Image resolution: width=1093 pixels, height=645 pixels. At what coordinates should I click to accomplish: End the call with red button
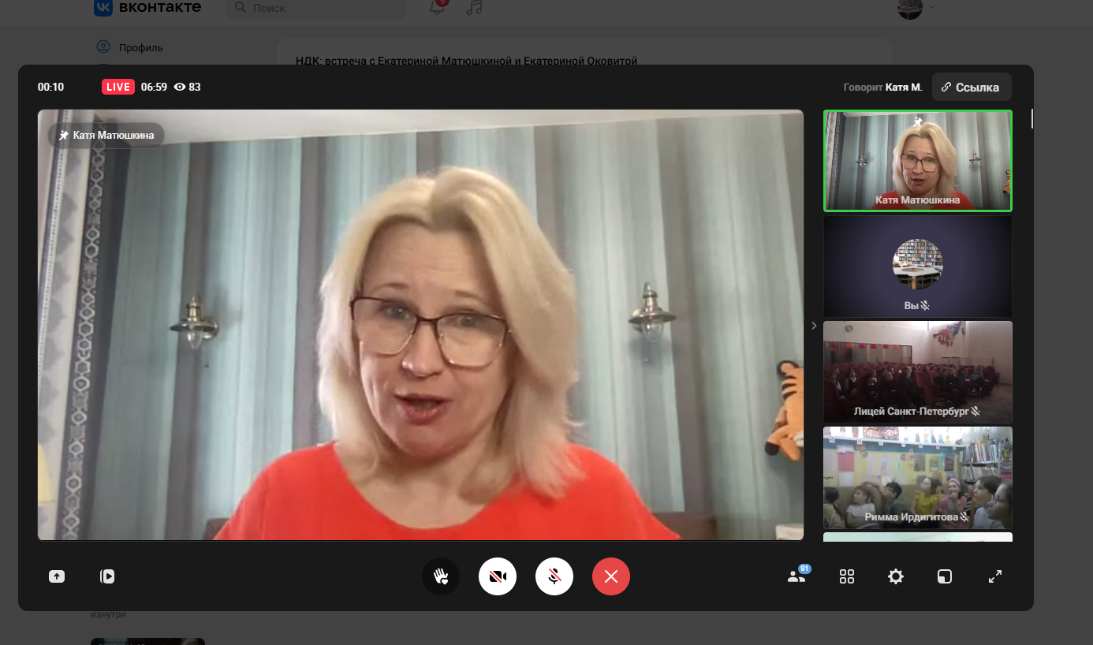click(611, 576)
